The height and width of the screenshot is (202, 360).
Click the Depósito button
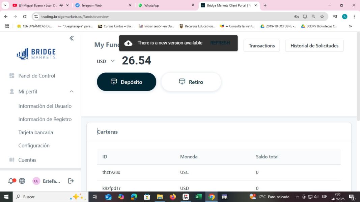(127, 82)
